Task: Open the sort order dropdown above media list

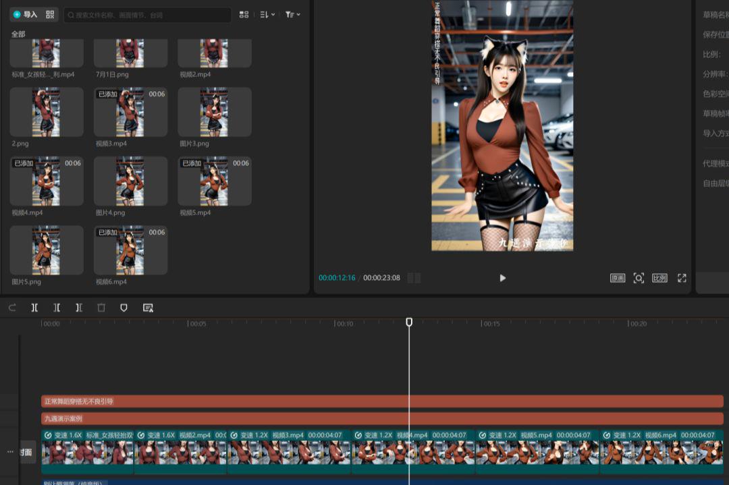Action: tap(265, 14)
